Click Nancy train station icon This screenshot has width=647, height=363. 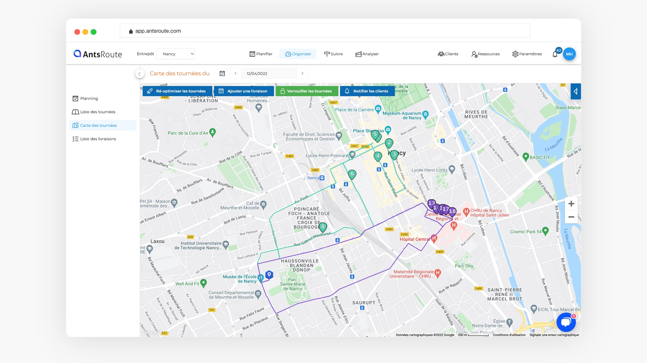tap(322, 178)
